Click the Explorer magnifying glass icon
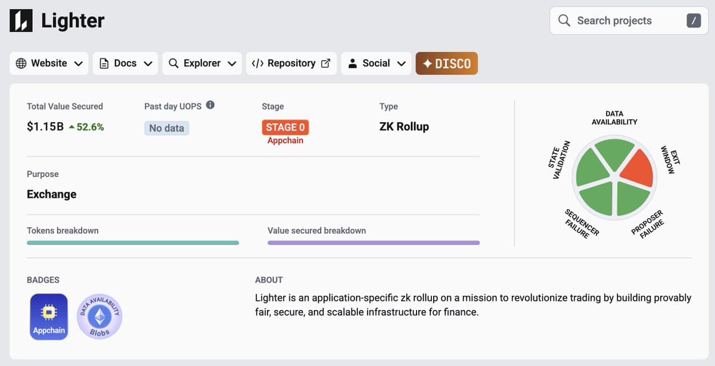The height and width of the screenshot is (366, 715). [x=173, y=63]
